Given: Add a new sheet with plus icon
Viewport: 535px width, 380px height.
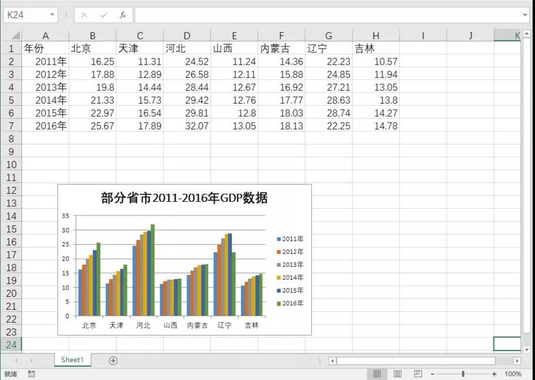Looking at the screenshot, I should 113,360.
